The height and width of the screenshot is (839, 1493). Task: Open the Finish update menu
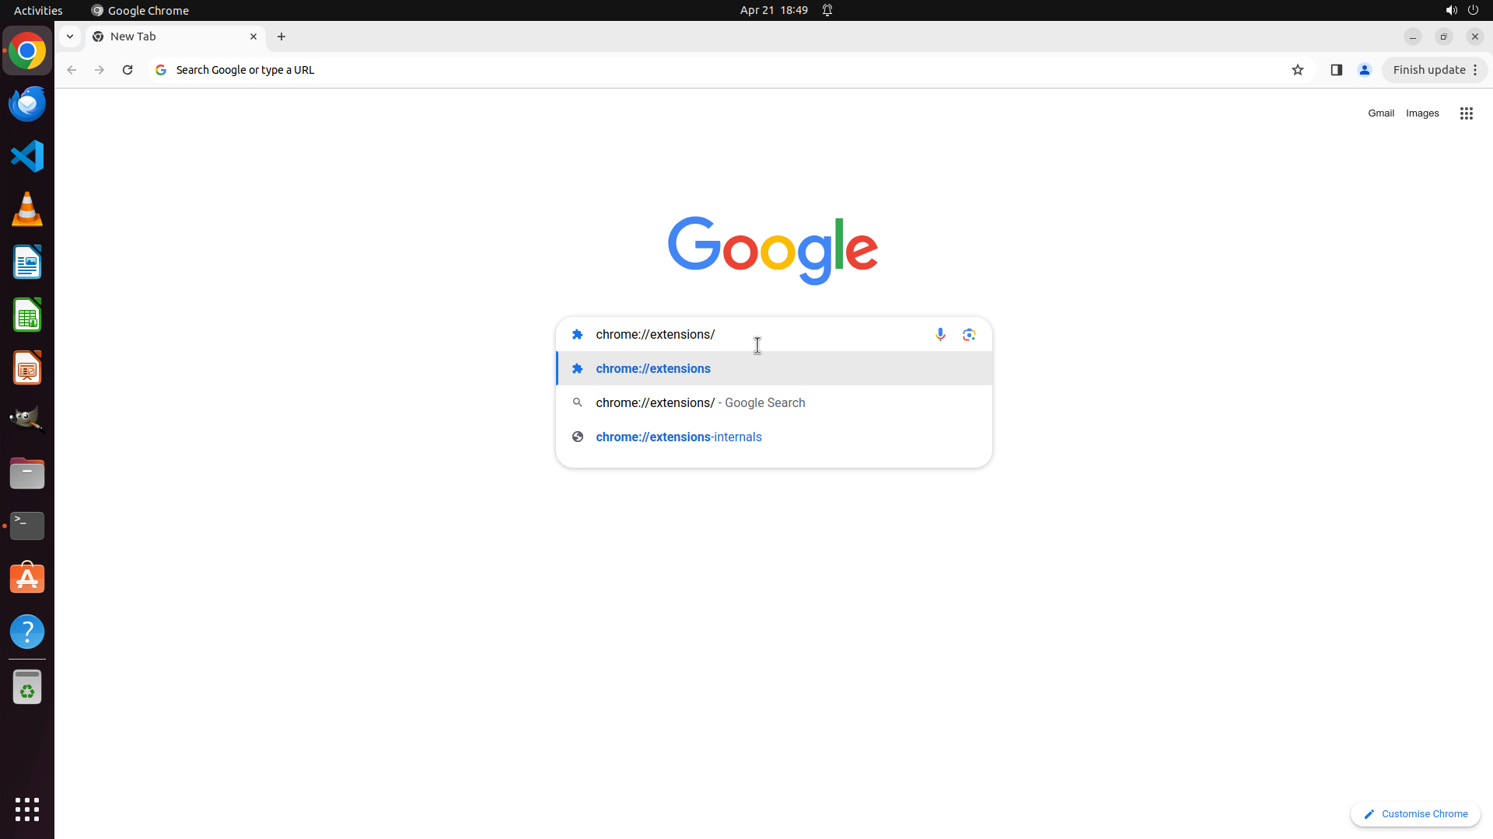[1435, 70]
